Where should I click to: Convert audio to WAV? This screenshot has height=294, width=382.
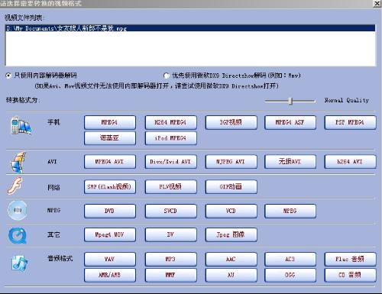(110, 259)
